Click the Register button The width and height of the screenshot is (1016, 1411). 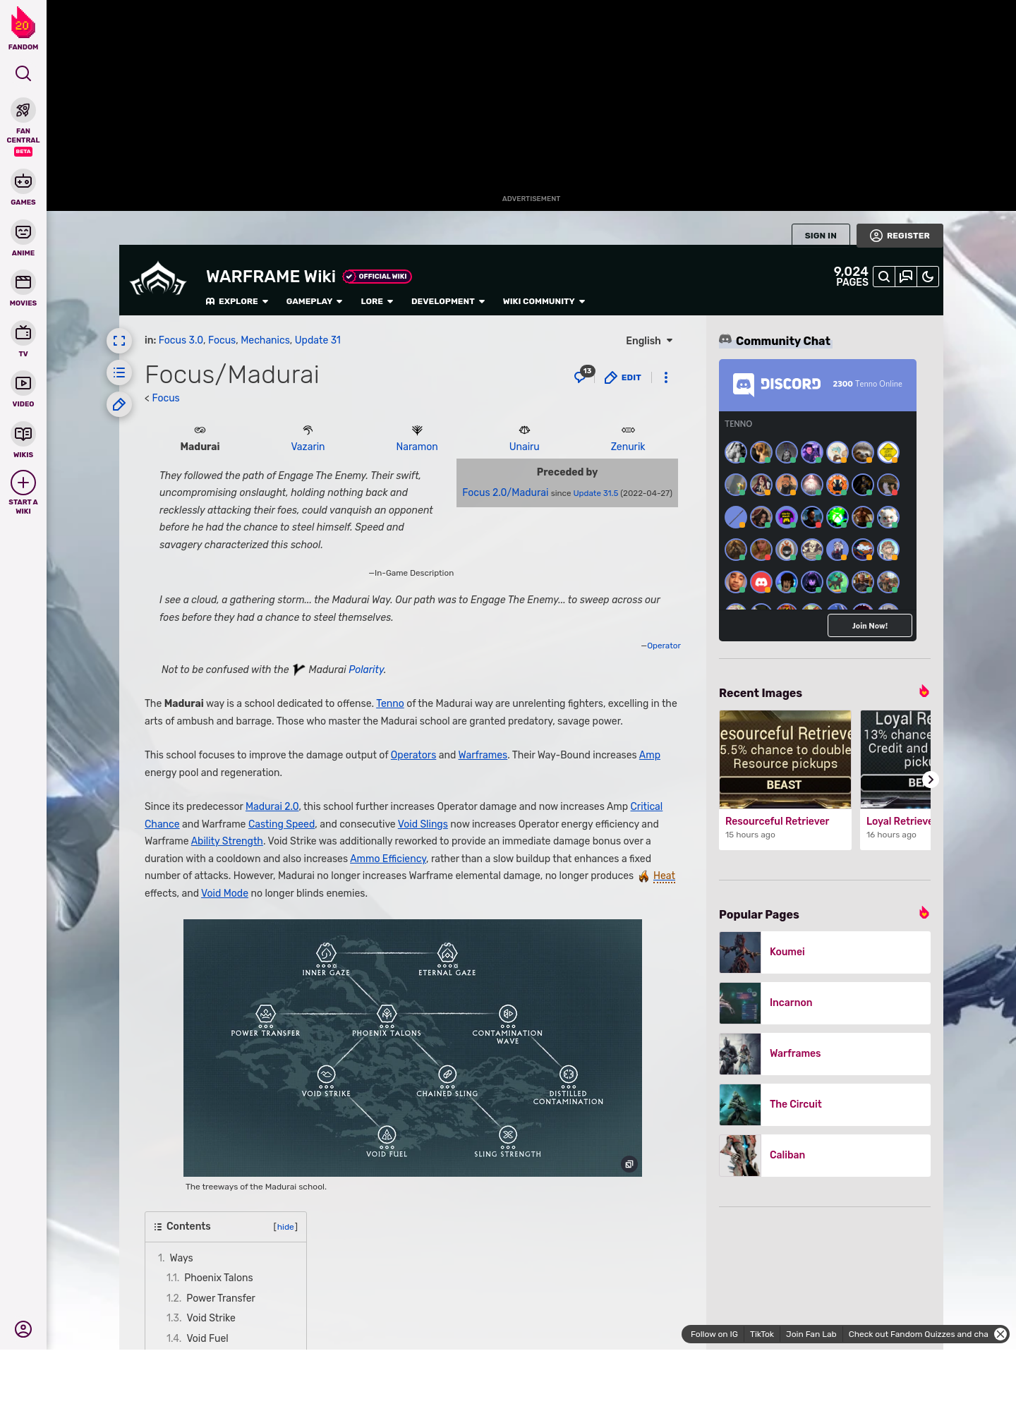(x=900, y=236)
